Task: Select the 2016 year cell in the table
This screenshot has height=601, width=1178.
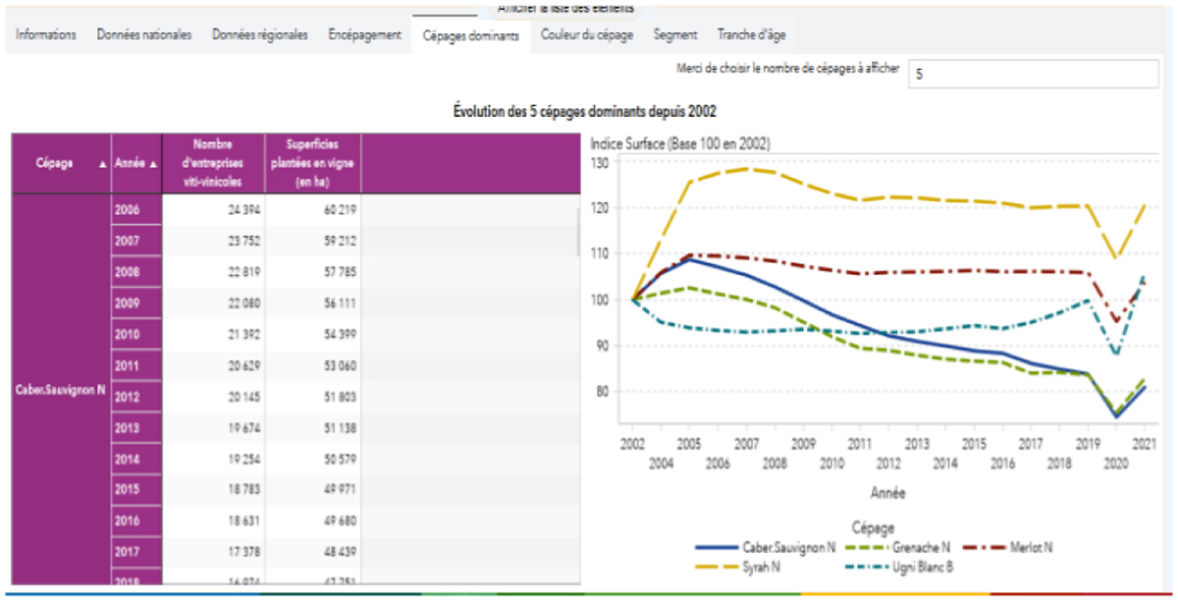Action: click(136, 523)
